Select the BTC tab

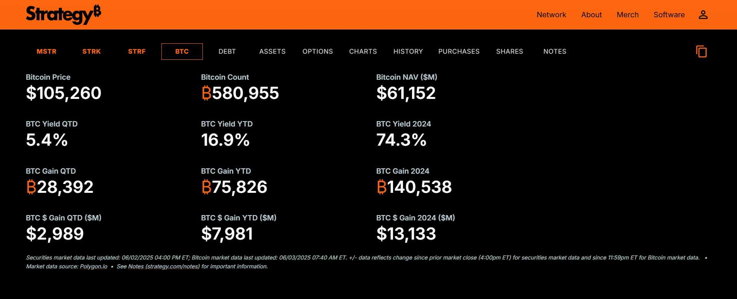[182, 51]
